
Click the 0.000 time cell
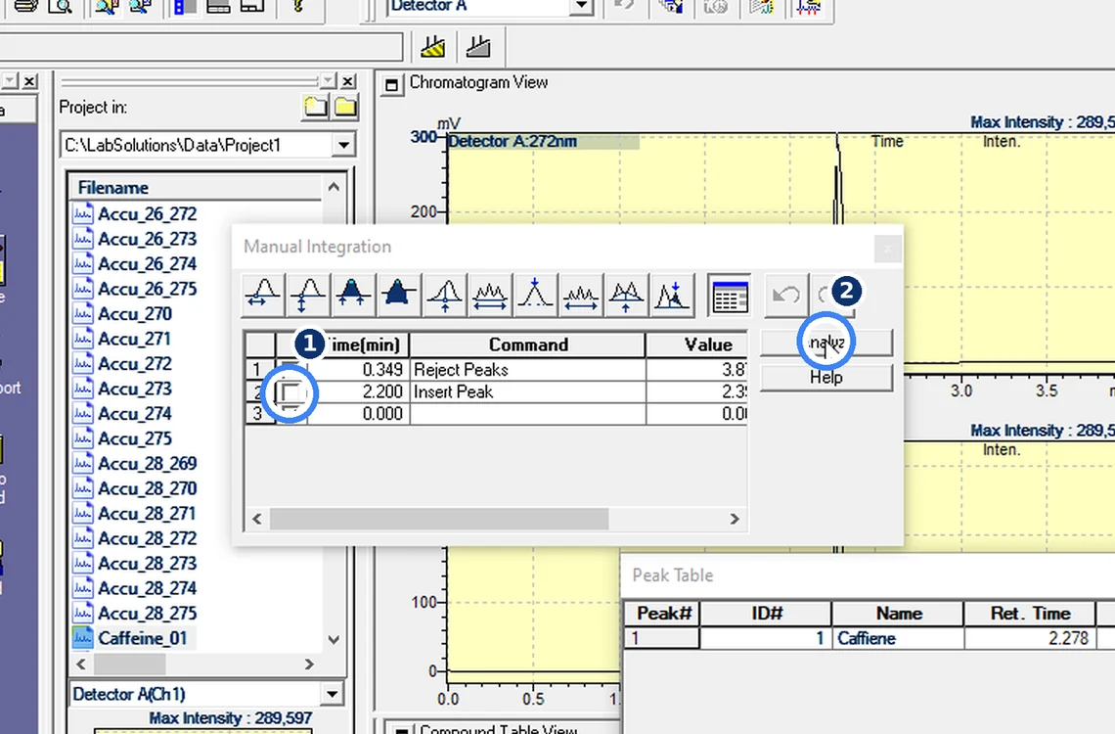[358, 414]
